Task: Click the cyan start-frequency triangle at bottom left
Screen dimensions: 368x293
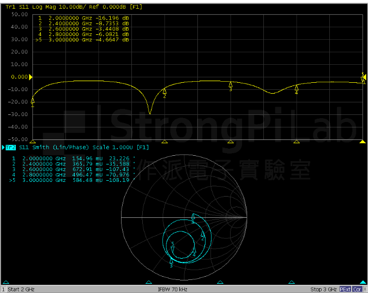Action: (6, 282)
